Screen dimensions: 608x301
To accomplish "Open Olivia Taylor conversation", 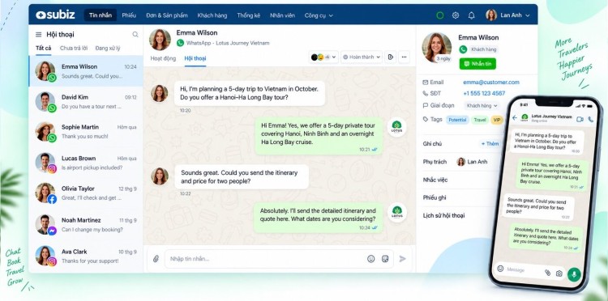I will (86, 193).
